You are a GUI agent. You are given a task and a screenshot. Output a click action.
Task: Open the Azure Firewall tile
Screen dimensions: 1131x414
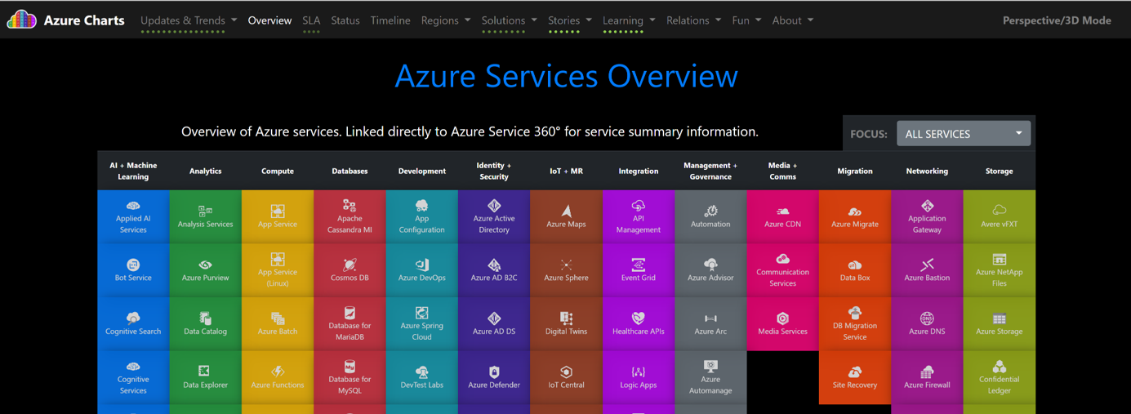(x=927, y=378)
